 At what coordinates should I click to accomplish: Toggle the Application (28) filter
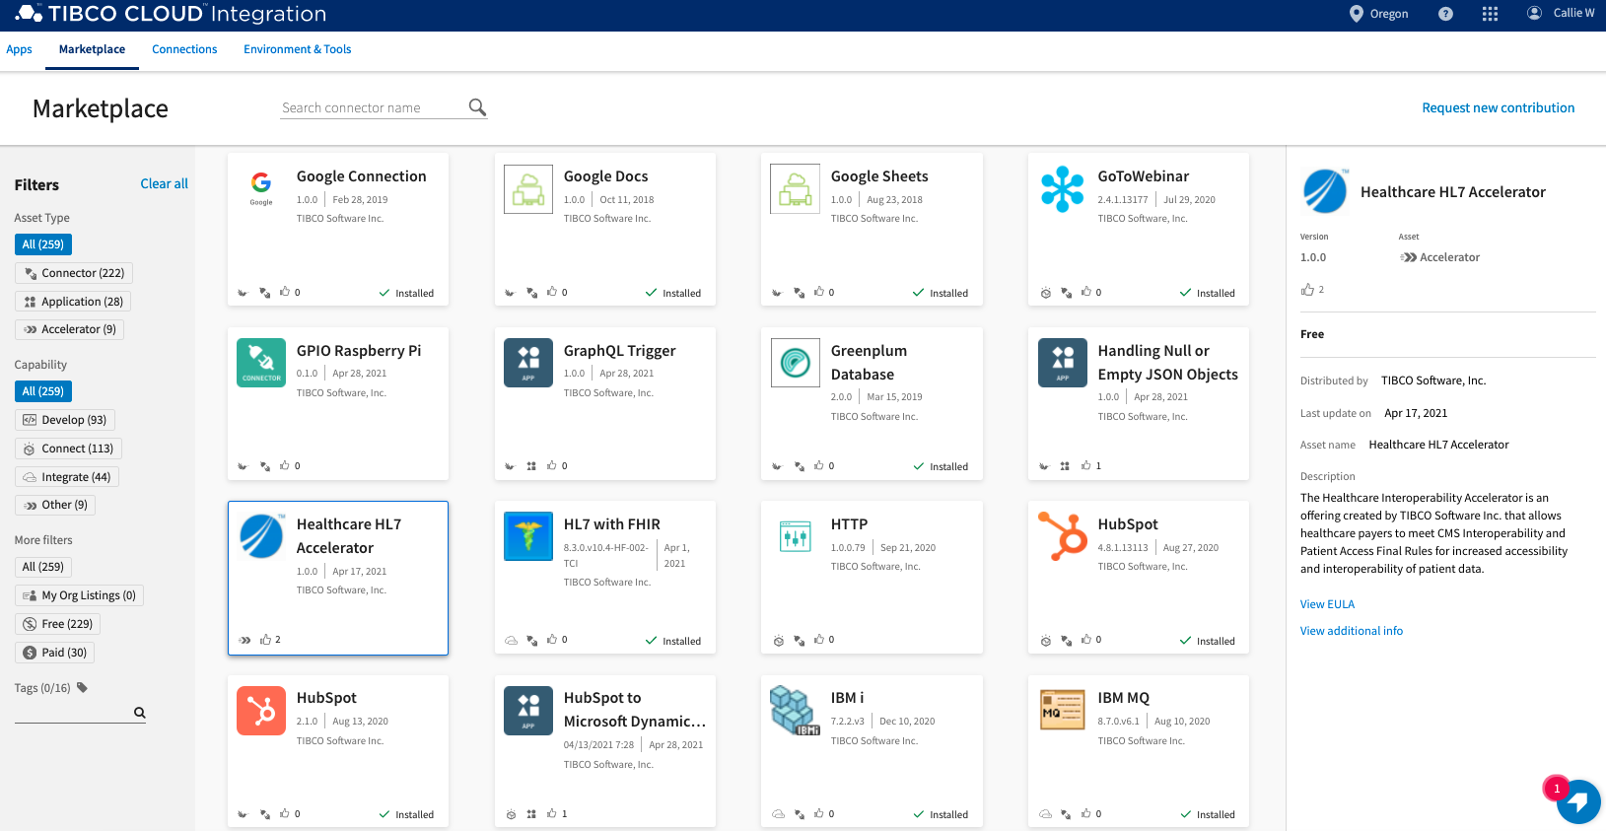(x=73, y=302)
